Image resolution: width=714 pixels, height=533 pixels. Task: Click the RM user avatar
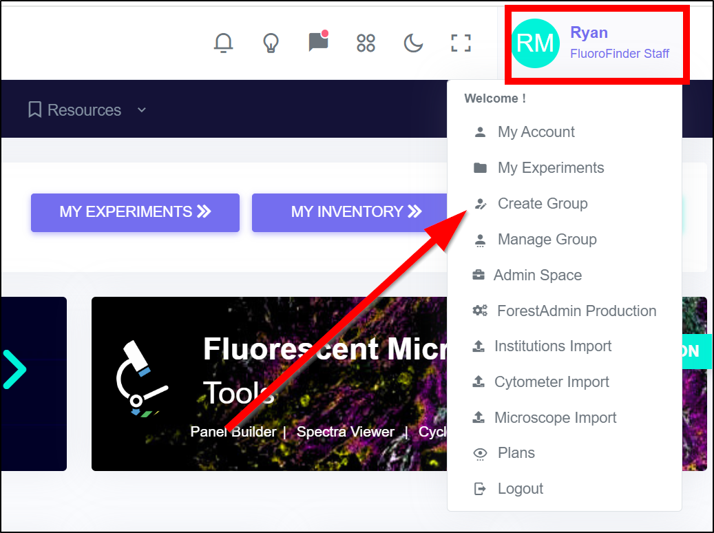pos(535,43)
